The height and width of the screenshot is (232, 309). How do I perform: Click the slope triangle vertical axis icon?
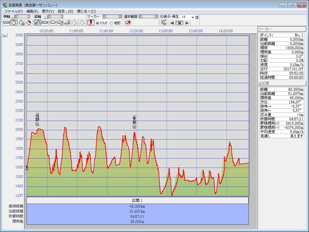(67, 23)
